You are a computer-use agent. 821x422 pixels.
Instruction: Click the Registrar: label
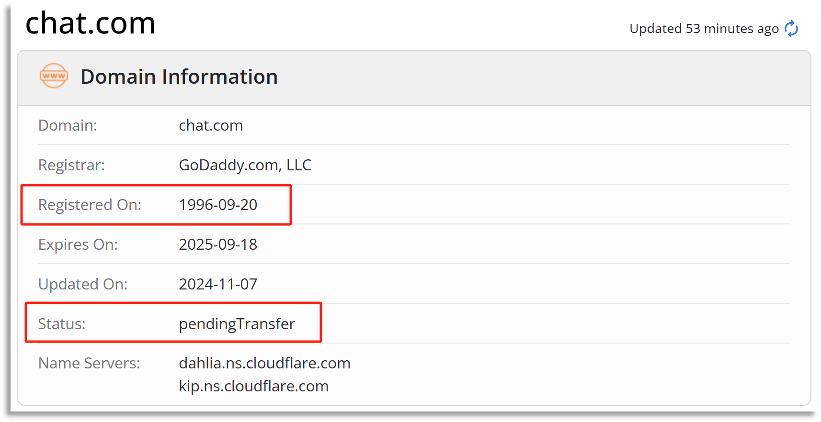click(x=71, y=165)
